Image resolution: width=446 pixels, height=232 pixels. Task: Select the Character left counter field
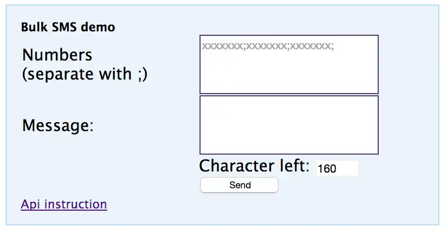337,168
